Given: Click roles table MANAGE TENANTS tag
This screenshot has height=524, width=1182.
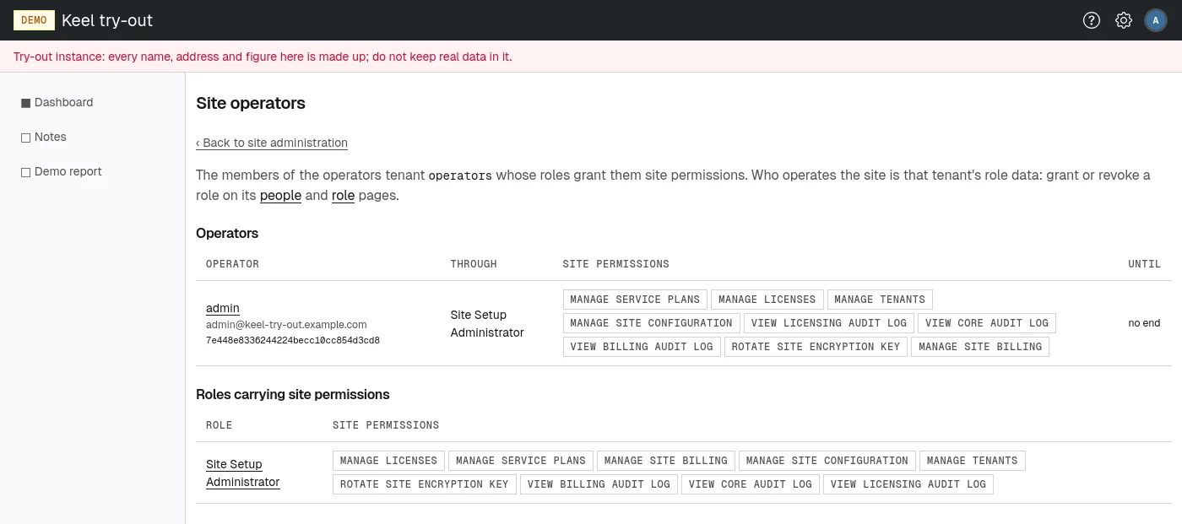Looking at the screenshot, I should 973,461.
